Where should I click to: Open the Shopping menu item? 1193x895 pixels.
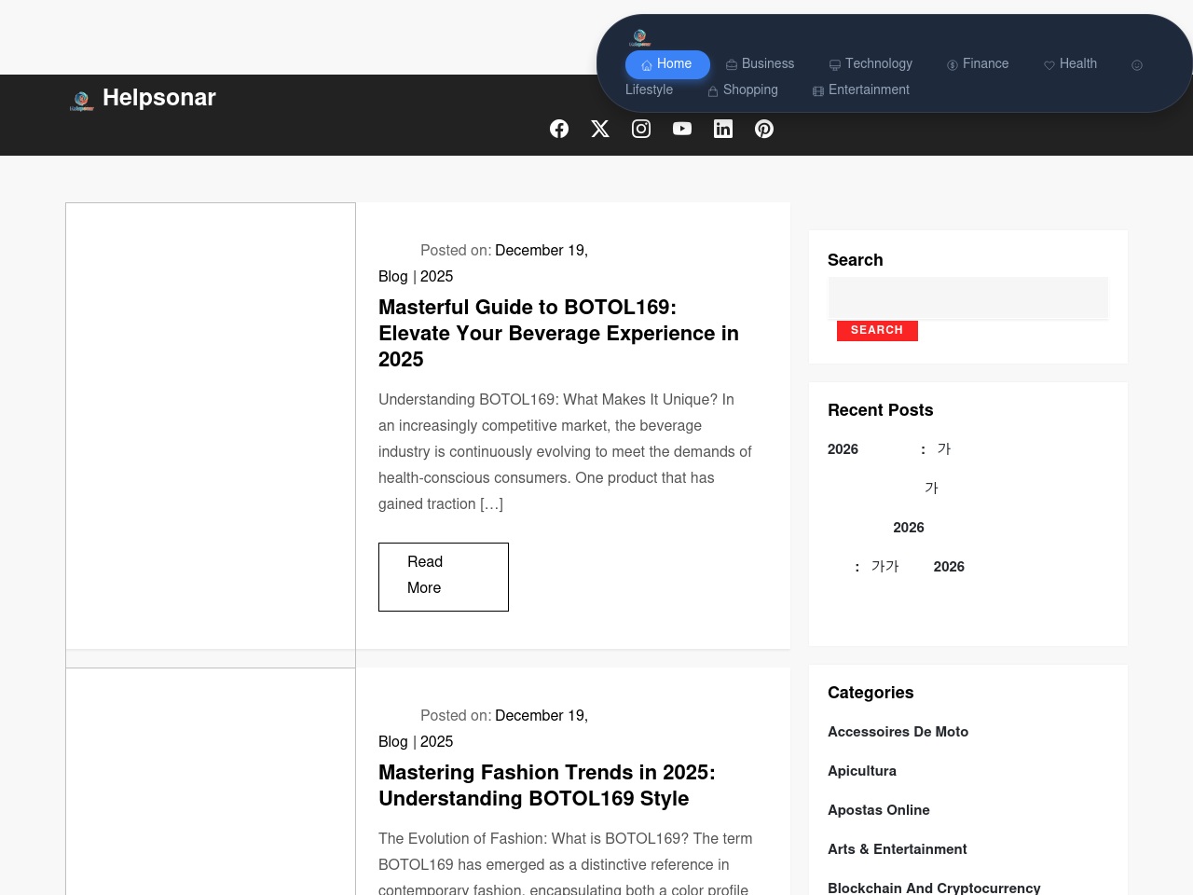(743, 90)
